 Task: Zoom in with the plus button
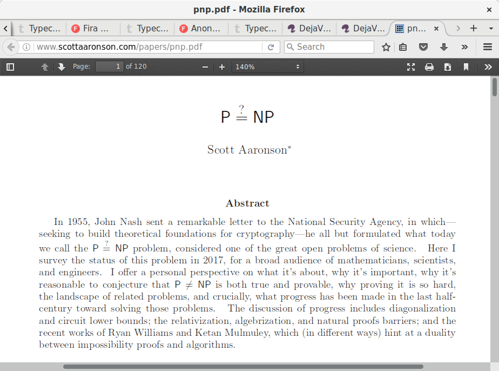pos(221,67)
